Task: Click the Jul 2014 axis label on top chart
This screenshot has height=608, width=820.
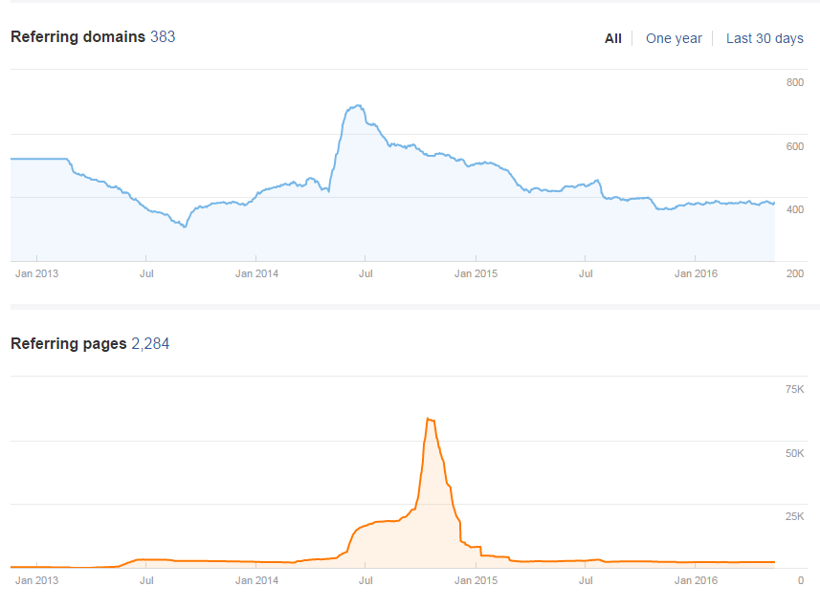Action: pos(366,273)
